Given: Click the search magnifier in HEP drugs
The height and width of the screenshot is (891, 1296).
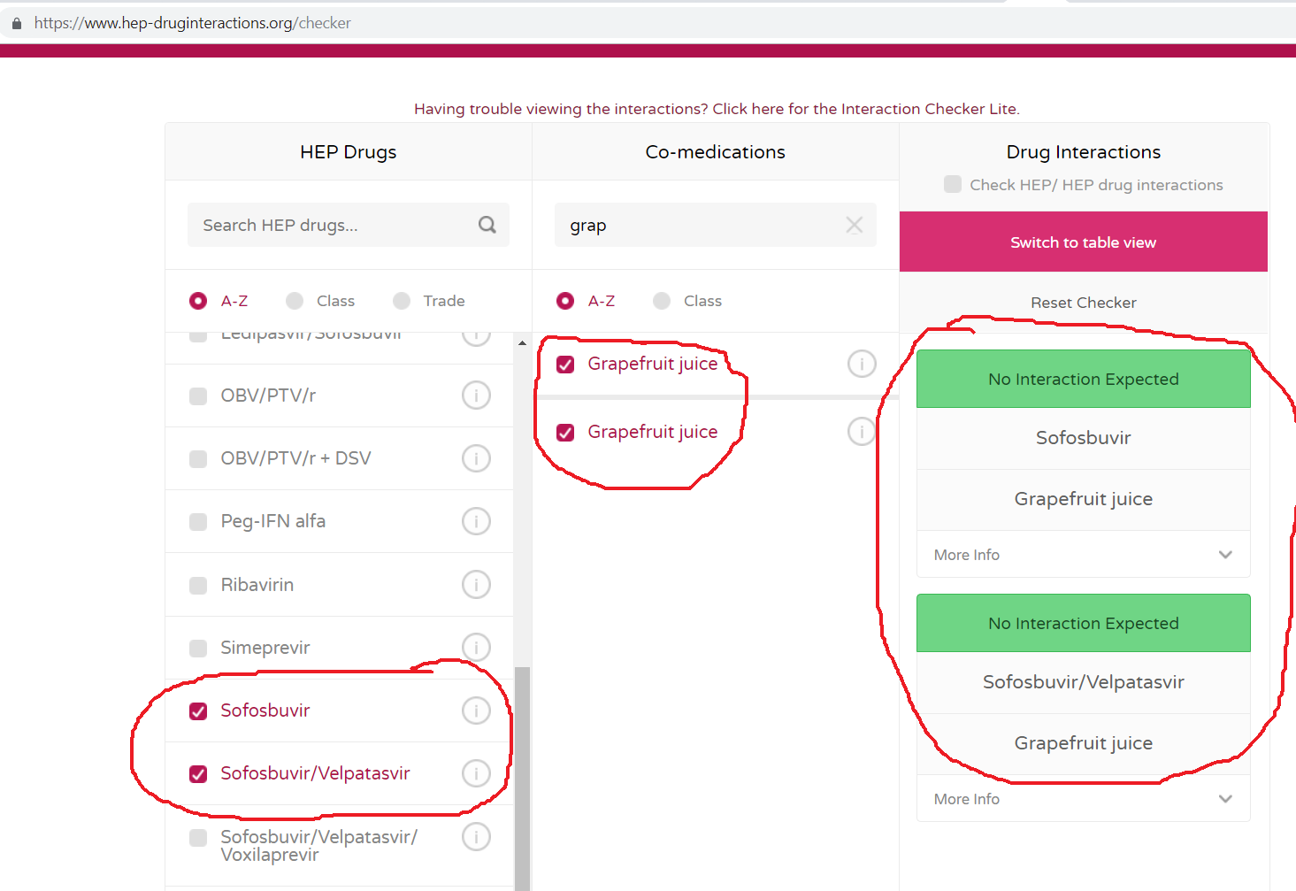Looking at the screenshot, I should [487, 225].
